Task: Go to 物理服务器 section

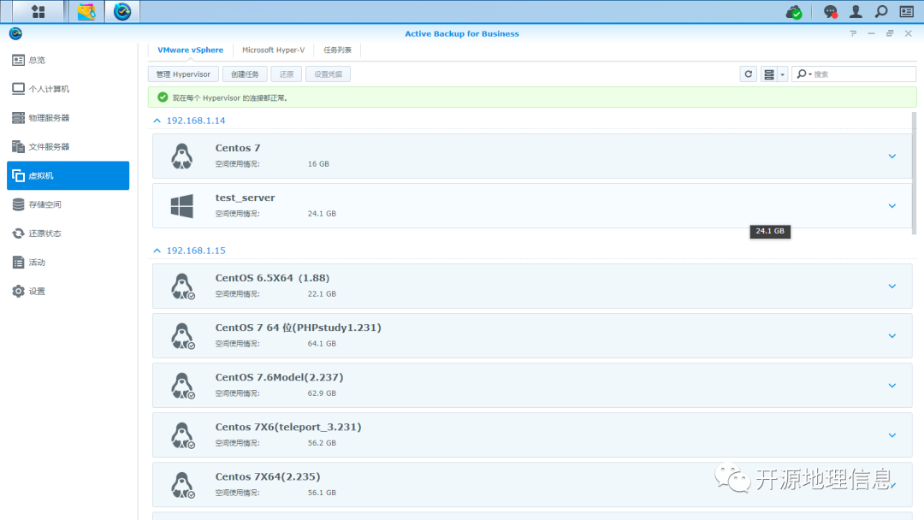Action: pyautogui.click(x=68, y=118)
